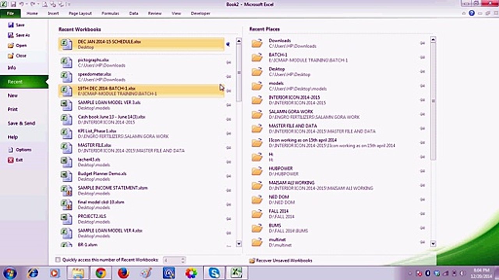Viewport: 499px width, 280px height.
Task: Click the folder icon for SALAMN GORA WORK
Action: 257,114
